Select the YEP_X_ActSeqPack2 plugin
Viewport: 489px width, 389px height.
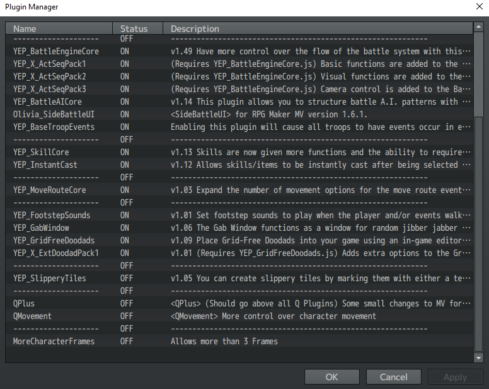pyautogui.click(x=239, y=76)
